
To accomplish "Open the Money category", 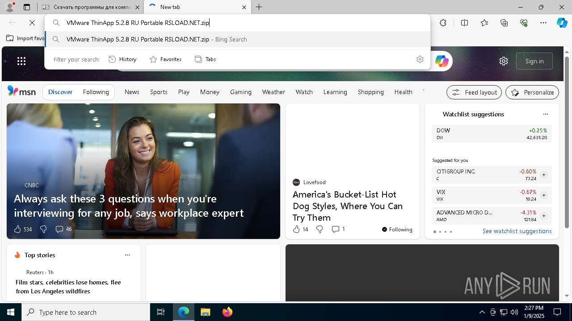I will (x=210, y=92).
